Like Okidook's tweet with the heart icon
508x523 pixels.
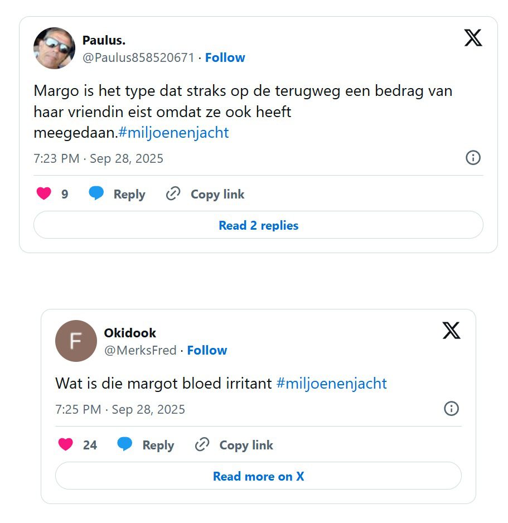point(66,444)
